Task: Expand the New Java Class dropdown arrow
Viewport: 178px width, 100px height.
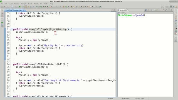Action: (68, 7)
